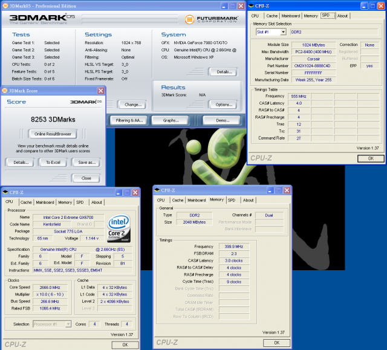Open Cache tab in CPU-Z CPU window
Image resolution: width=387 pixels, height=350 pixels.
(26, 203)
